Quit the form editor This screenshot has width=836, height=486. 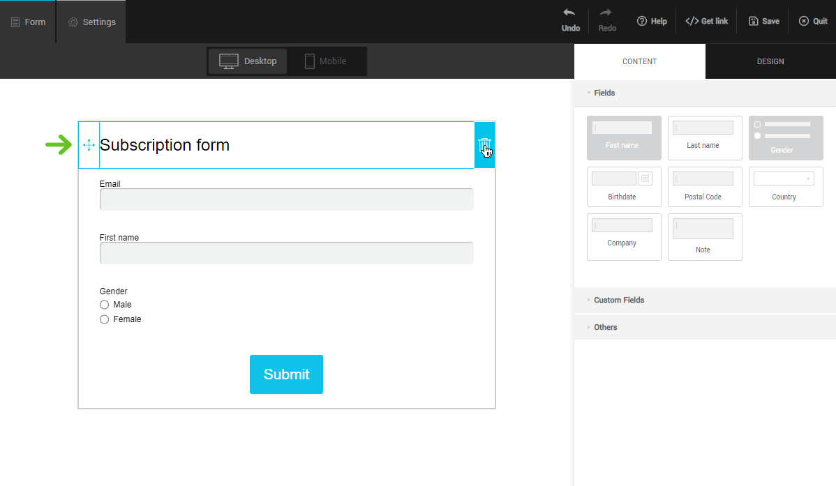(x=813, y=22)
